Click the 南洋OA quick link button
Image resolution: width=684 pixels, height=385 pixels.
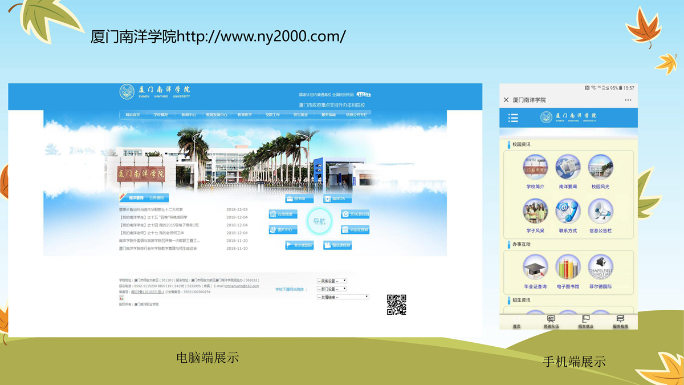[x=337, y=199]
